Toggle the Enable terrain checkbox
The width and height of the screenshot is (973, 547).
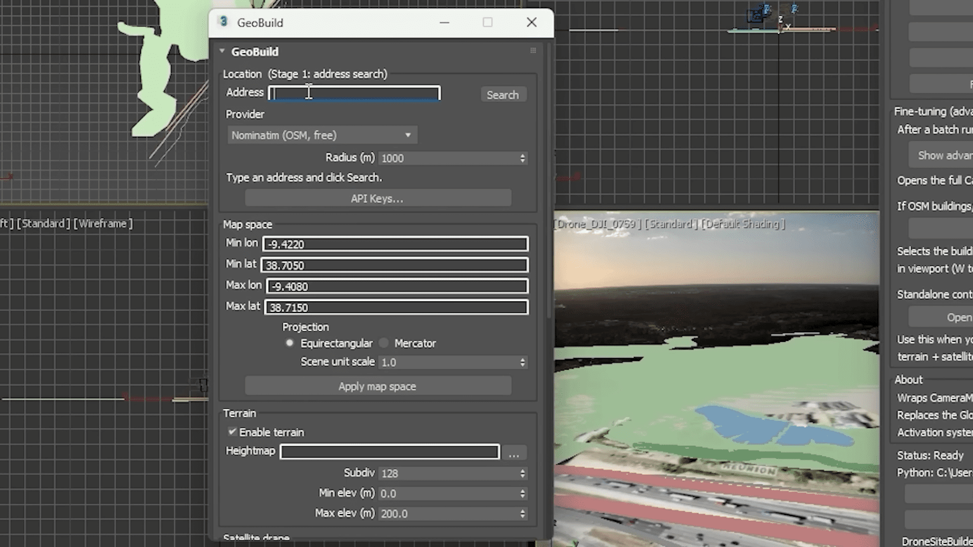pyautogui.click(x=232, y=432)
